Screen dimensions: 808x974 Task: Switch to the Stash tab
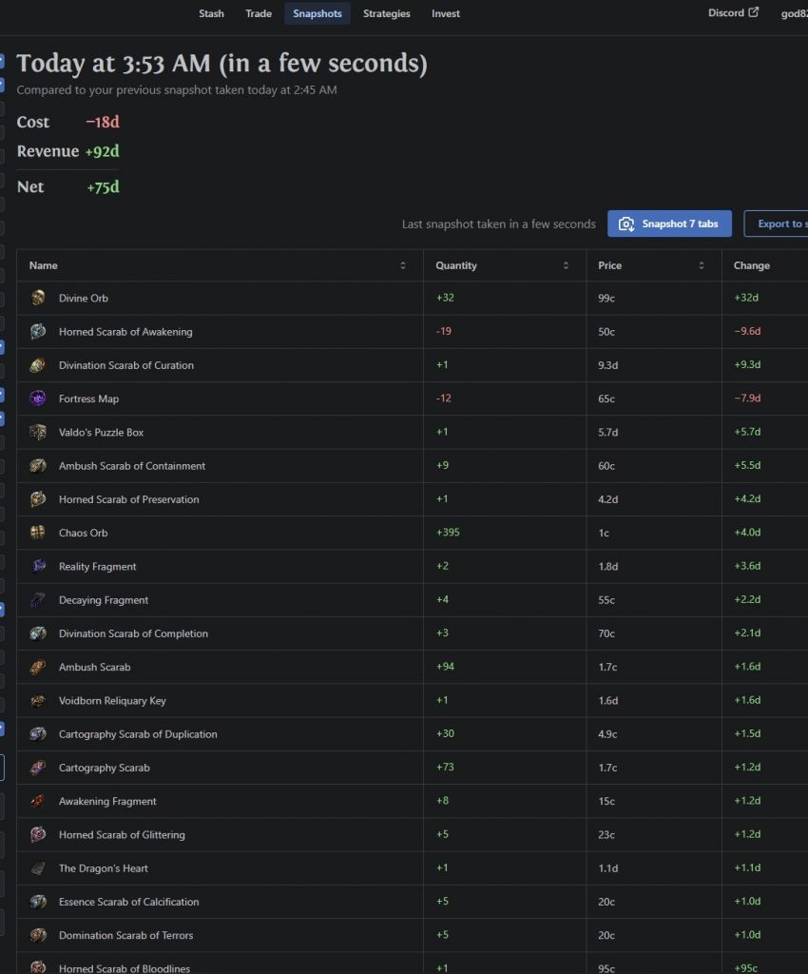[x=211, y=13]
